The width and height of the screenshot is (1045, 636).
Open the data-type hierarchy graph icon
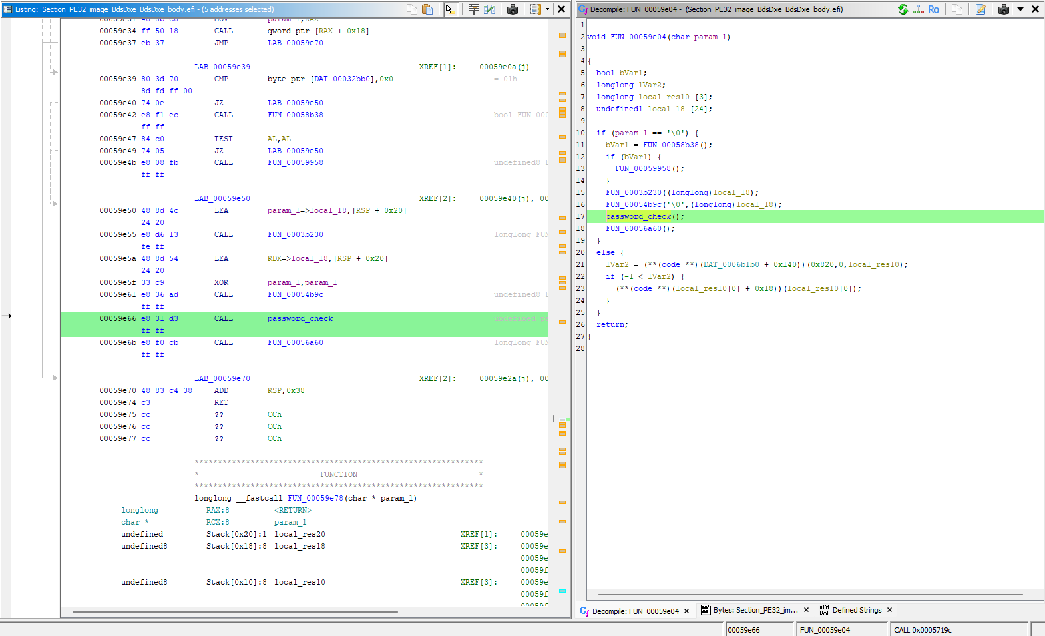click(919, 9)
